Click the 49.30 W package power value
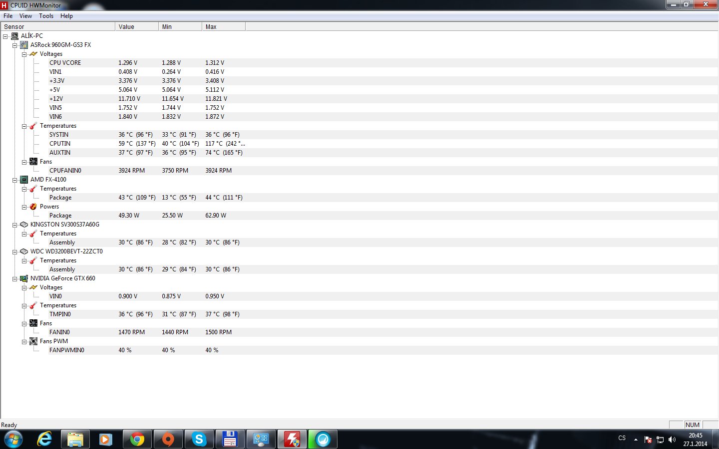 tap(129, 216)
